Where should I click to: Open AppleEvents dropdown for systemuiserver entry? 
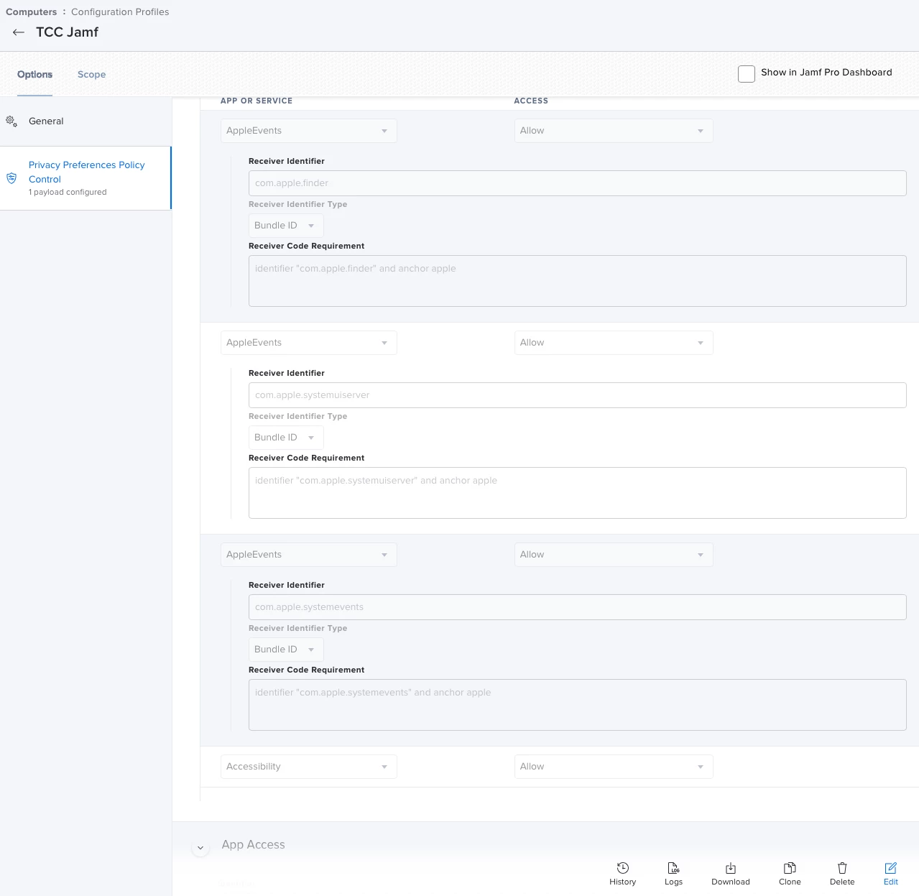point(308,343)
